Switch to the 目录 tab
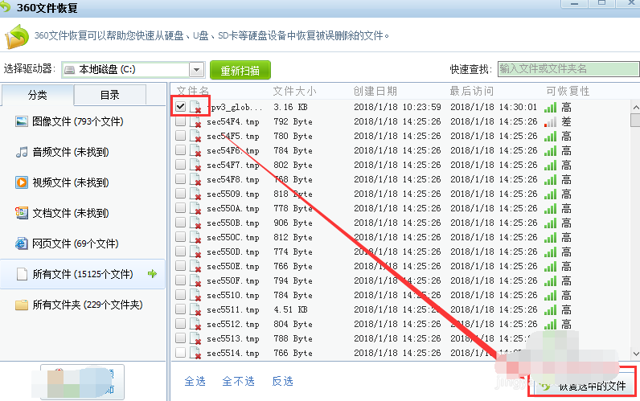 coord(110,95)
